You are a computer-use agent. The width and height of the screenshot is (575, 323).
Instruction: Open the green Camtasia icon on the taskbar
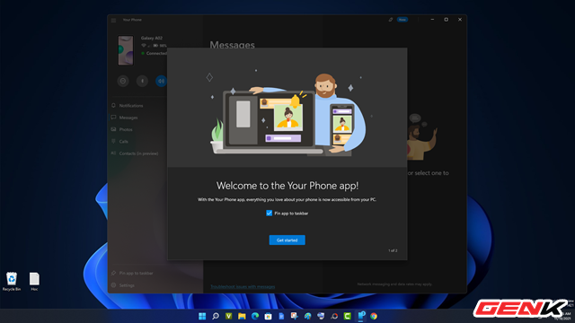pyautogui.click(x=348, y=316)
